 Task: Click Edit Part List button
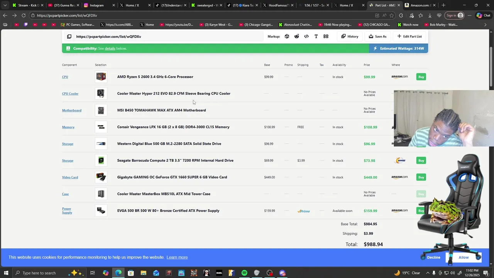409,36
